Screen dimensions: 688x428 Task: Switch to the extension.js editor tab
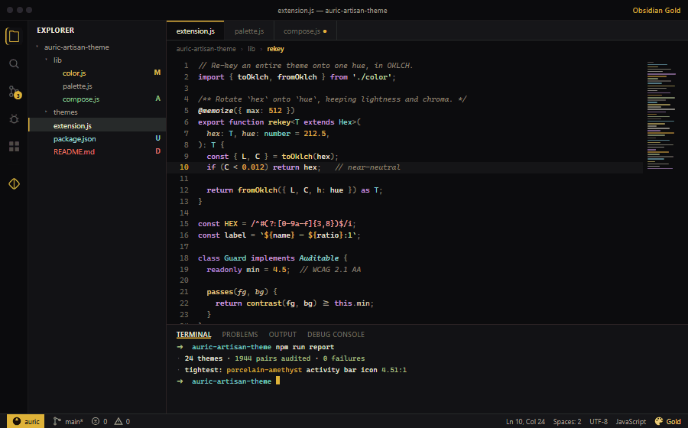[195, 31]
